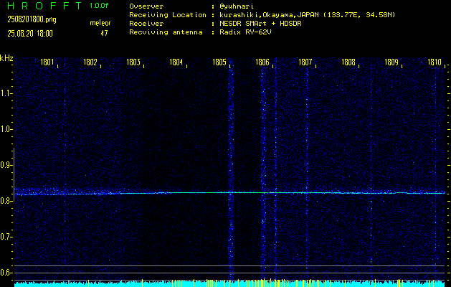Click time marker 1808
Image resolution: width=451 pixels, height=287 pixels.
point(348,62)
